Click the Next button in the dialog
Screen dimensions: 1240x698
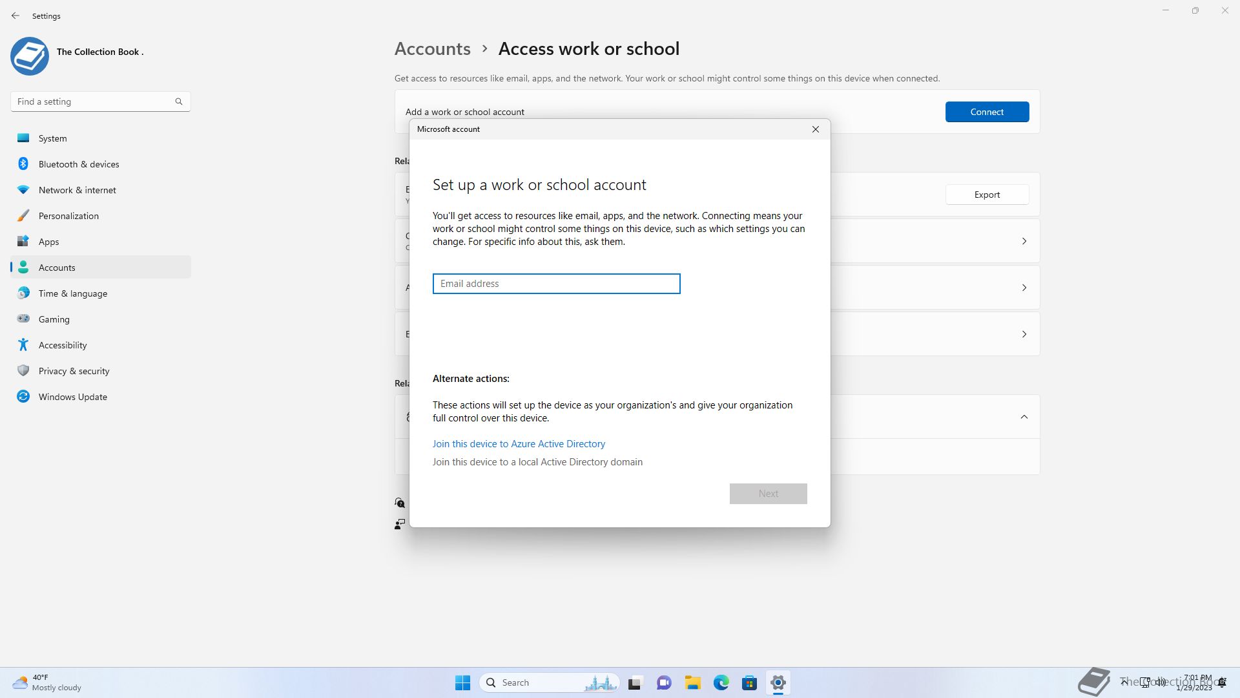coord(768,494)
